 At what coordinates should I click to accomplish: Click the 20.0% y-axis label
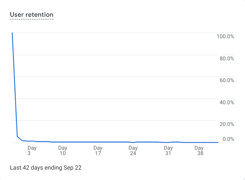tap(227, 124)
